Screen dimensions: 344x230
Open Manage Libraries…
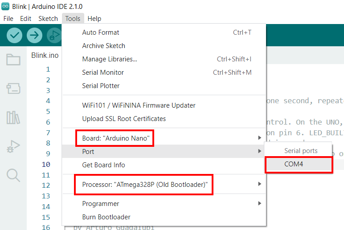(x=164, y=59)
